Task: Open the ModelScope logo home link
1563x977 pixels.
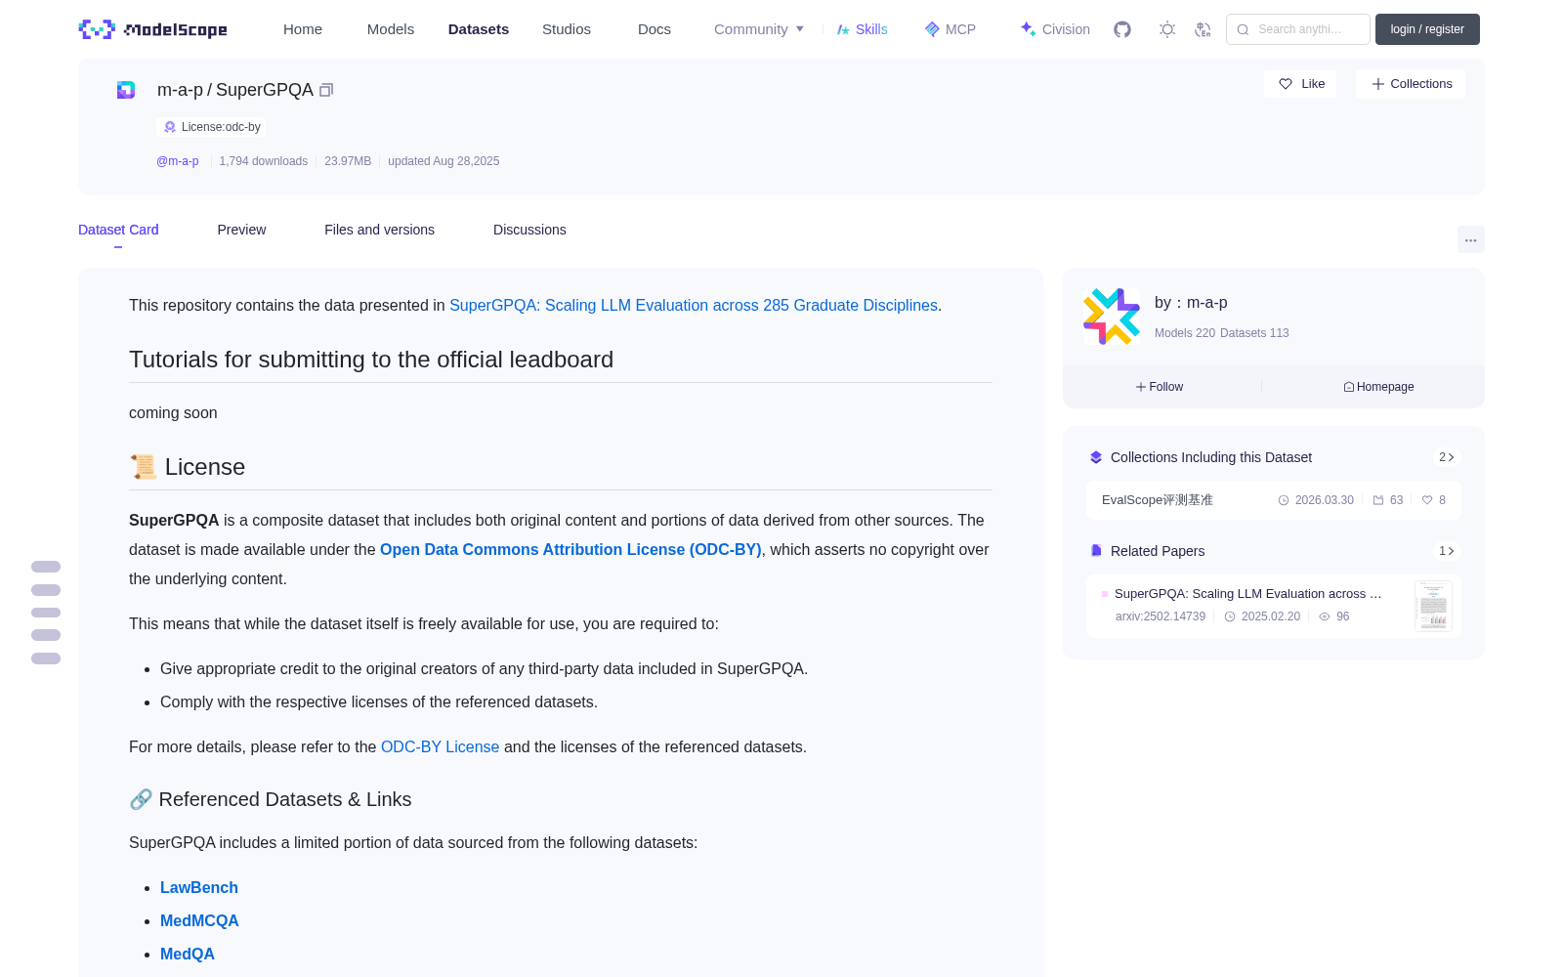Action: (152, 29)
